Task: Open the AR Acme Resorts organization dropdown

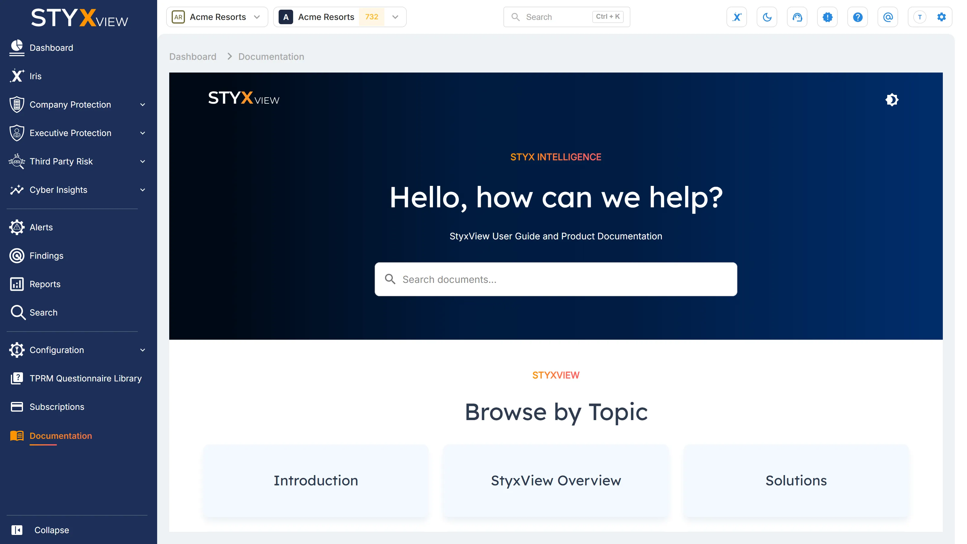Action: [x=217, y=17]
